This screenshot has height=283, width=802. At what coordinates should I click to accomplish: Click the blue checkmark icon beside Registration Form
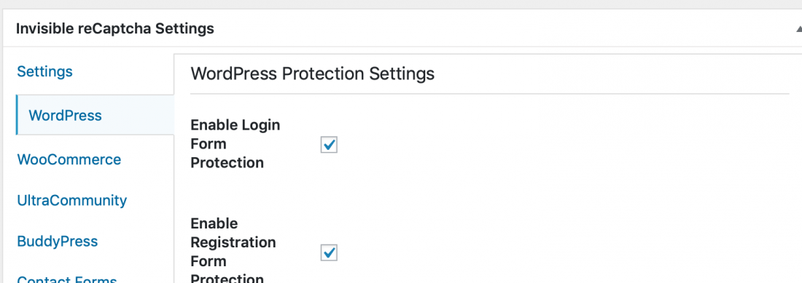click(330, 252)
